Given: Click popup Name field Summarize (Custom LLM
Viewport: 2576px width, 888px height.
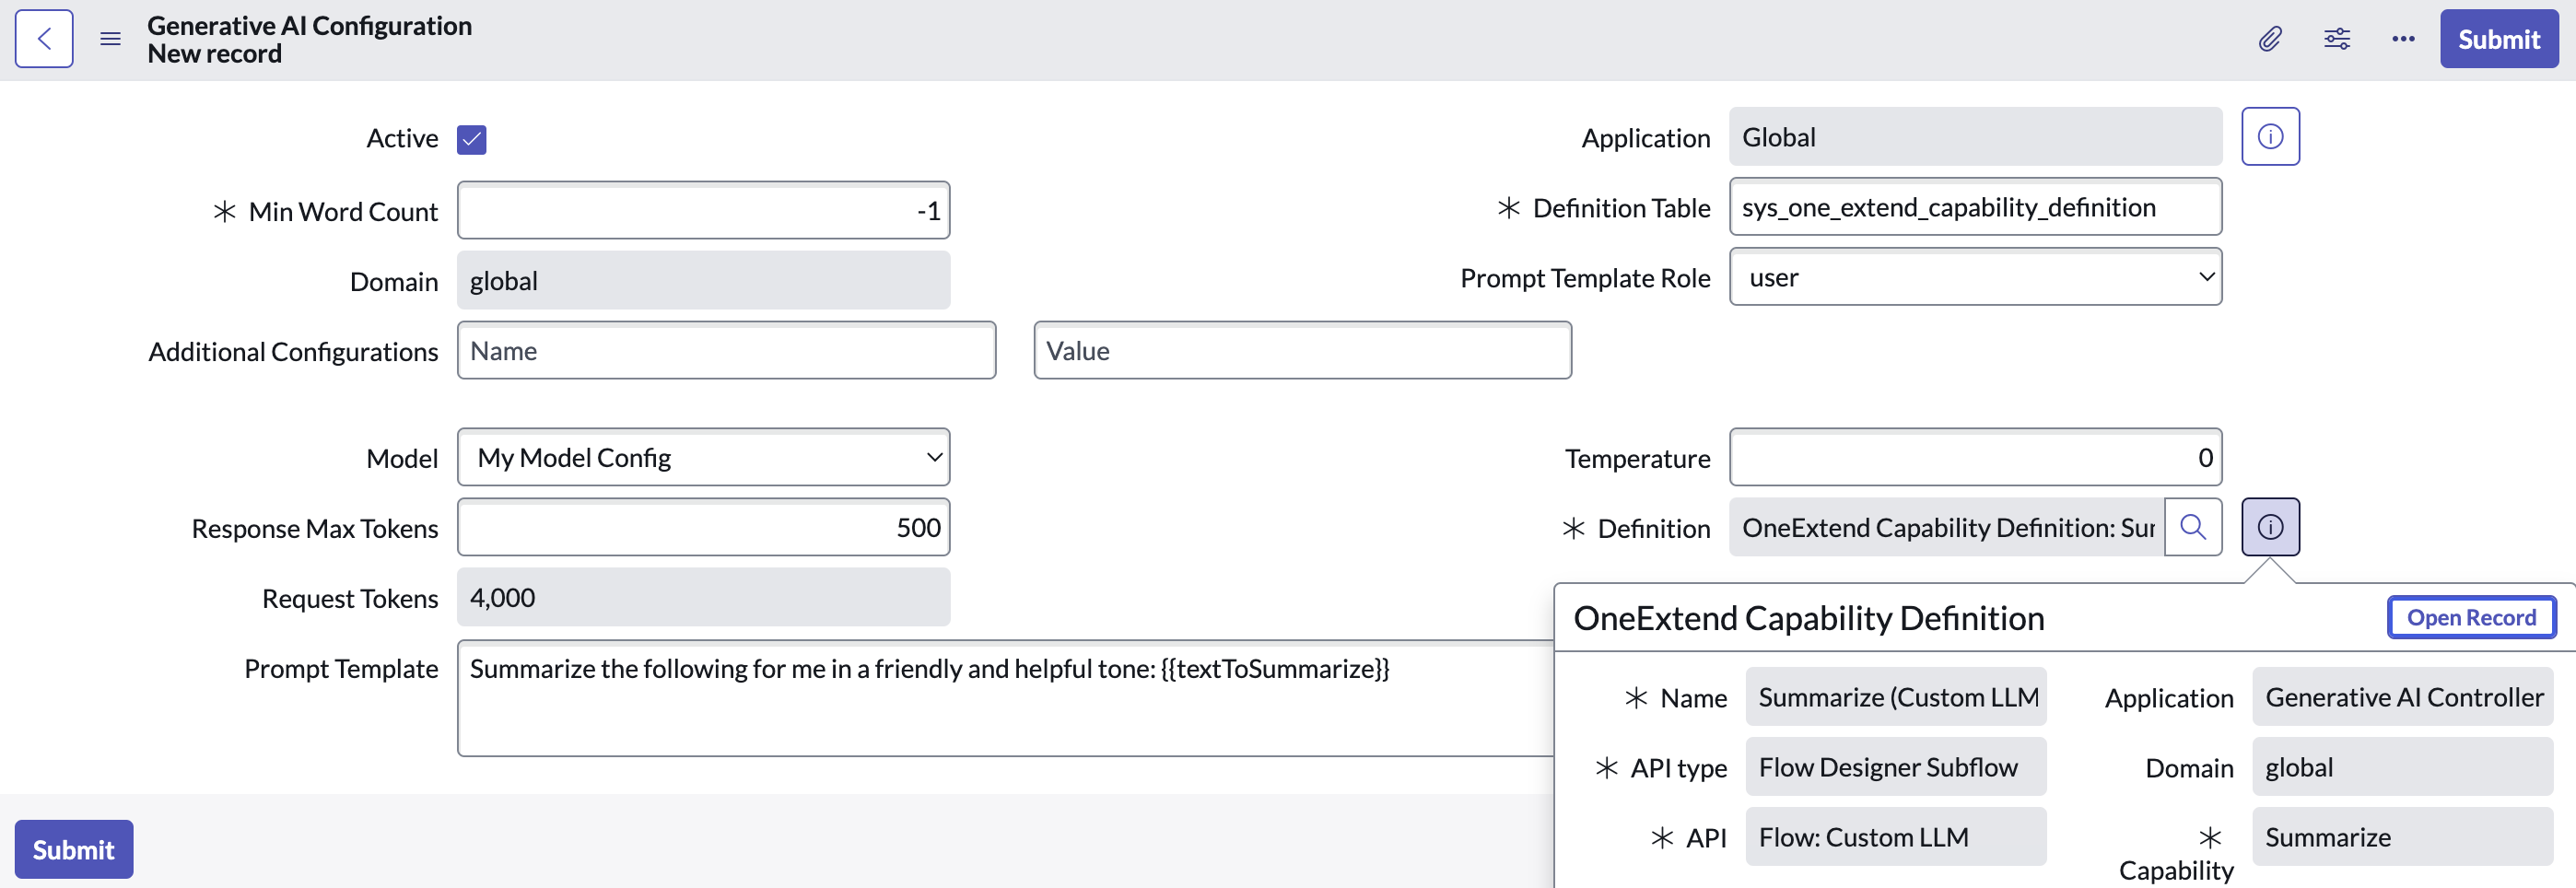Looking at the screenshot, I should point(1896,696).
